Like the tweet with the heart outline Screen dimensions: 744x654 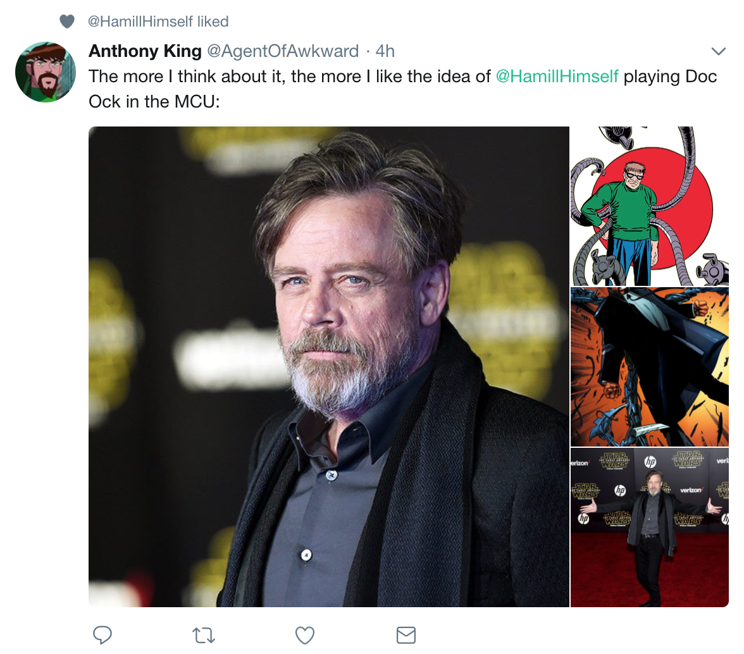coord(305,634)
